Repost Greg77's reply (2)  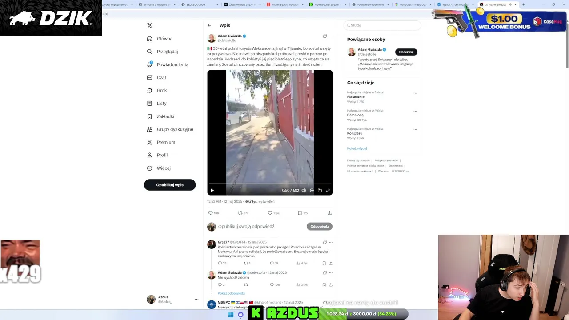(247, 263)
